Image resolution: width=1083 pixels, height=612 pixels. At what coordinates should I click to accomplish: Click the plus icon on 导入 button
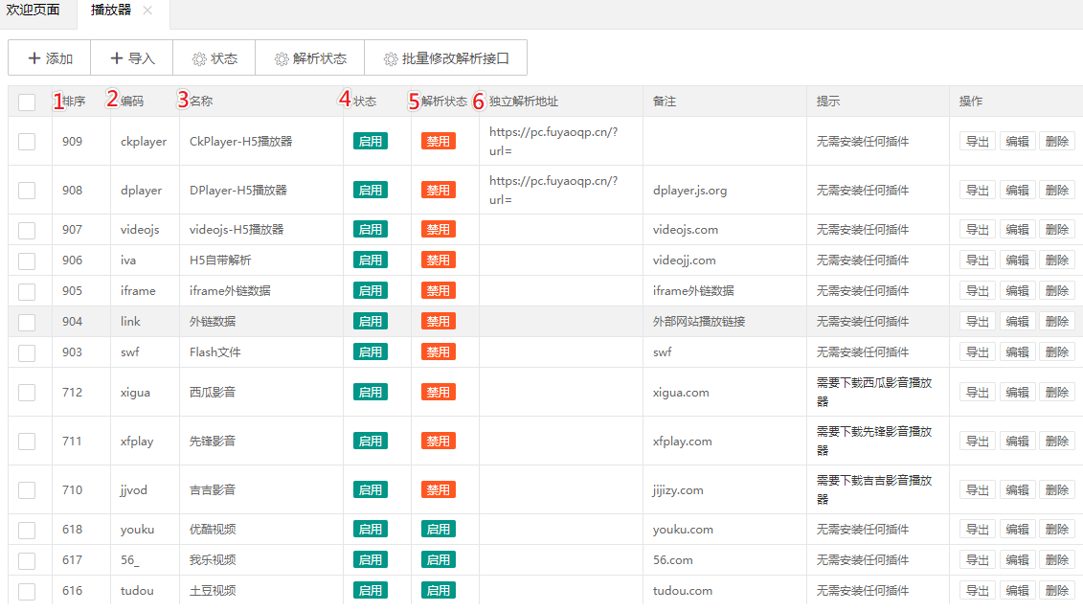coord(117,58)
